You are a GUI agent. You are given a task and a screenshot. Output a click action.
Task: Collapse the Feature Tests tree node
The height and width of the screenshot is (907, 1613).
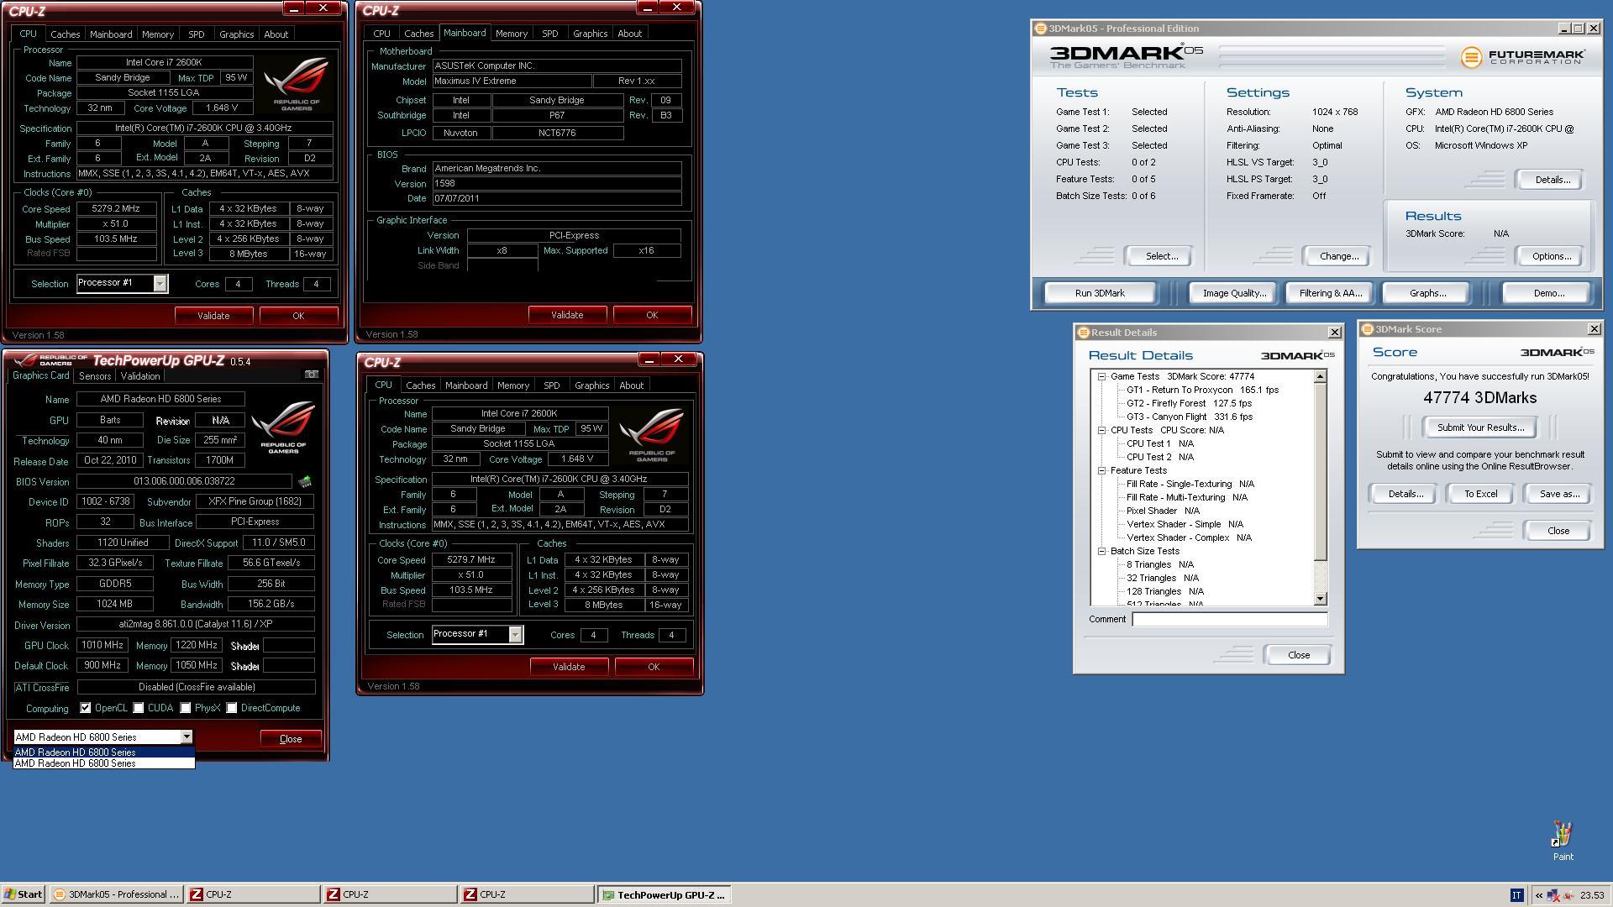[1101, 470]
